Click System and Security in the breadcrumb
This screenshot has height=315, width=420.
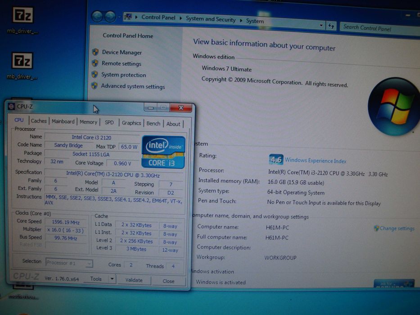coord(211,19)
